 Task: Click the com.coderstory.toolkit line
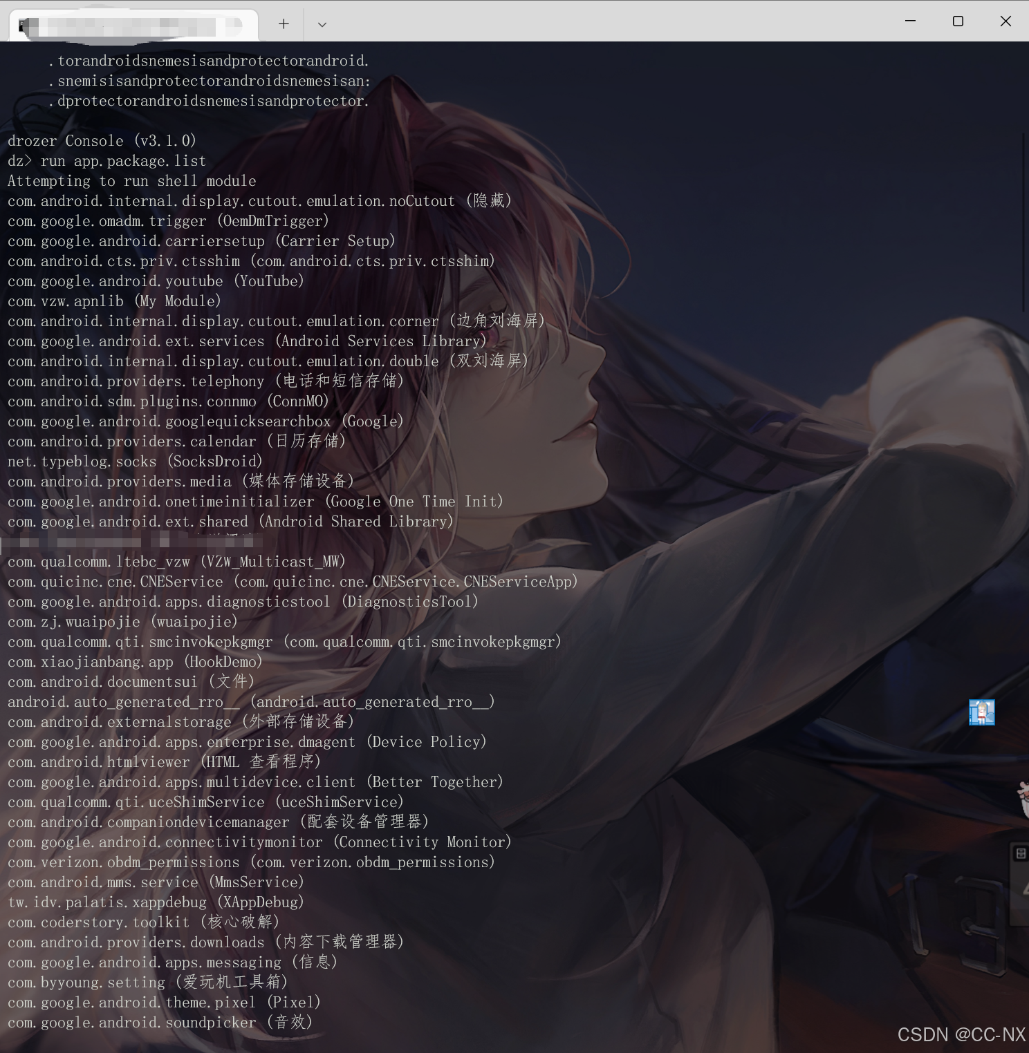coord(144,922)
